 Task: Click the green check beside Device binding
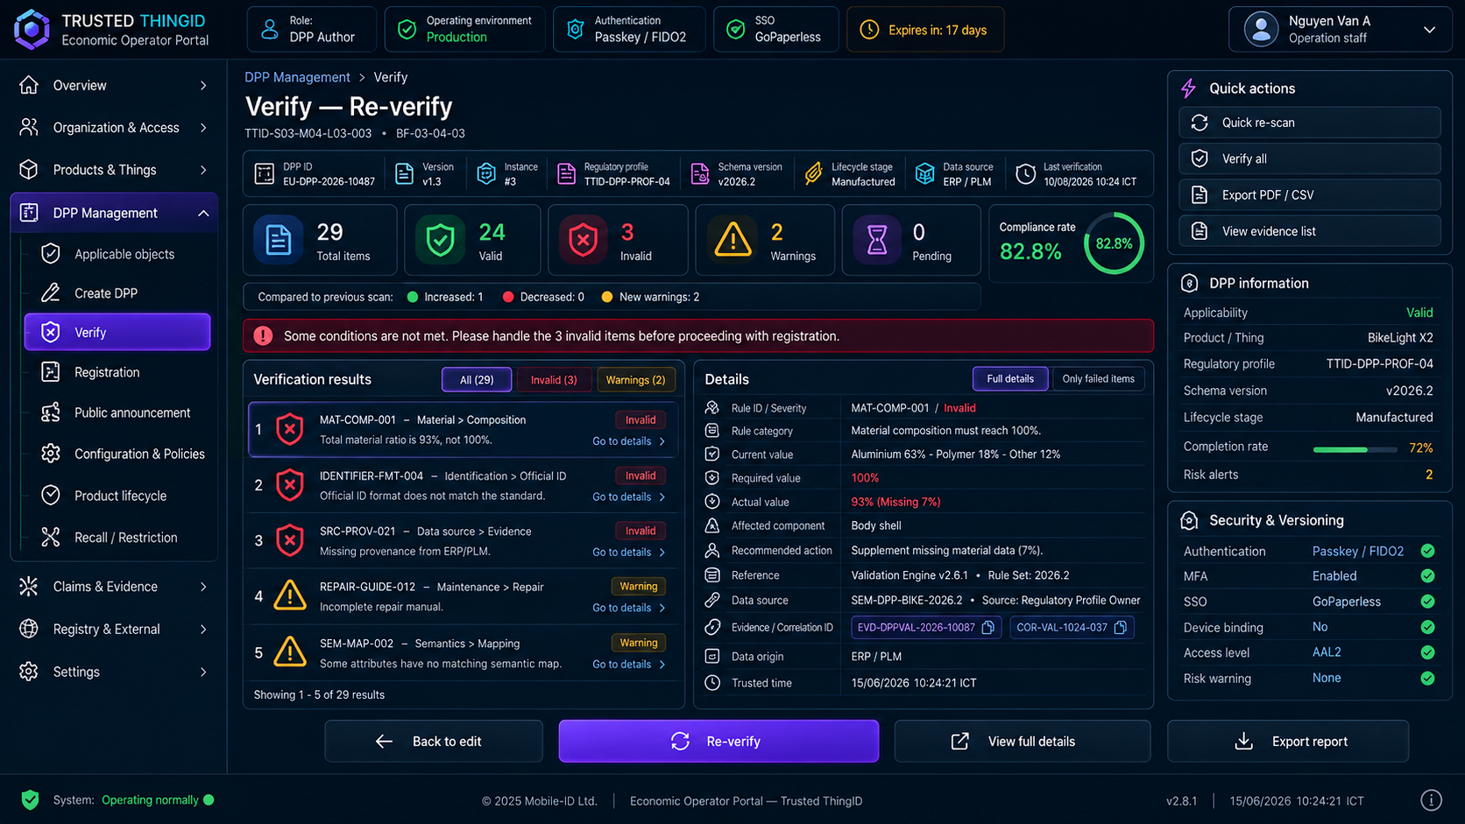pos(1427,627)
